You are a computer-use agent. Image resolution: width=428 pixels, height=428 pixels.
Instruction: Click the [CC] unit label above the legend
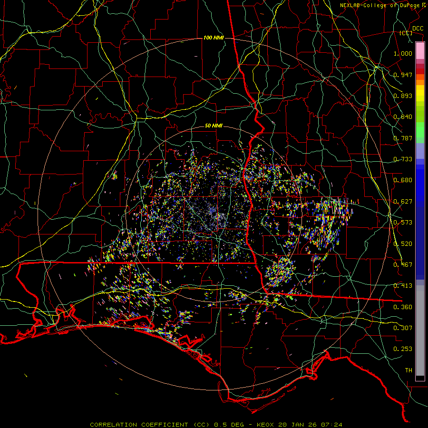(x=406, y=33)
